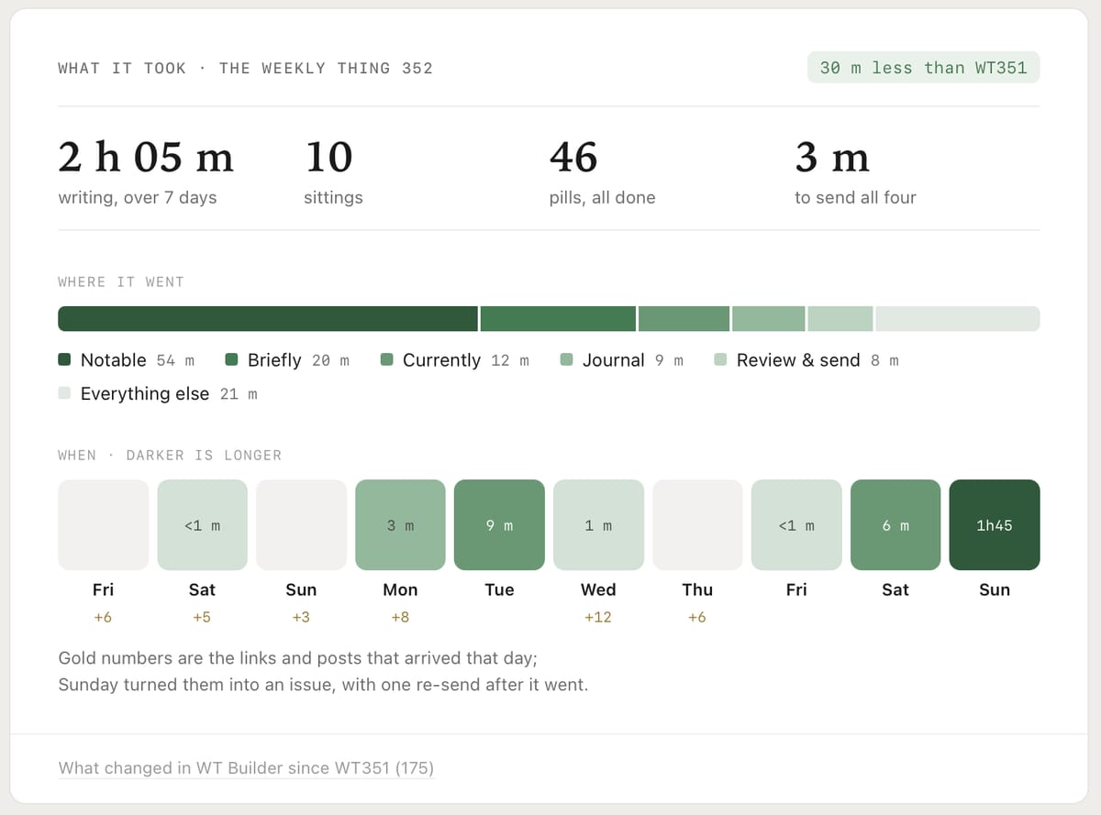The image size is (1101, 815).
Task: Click the 'Wed' day label
Action: pos(598,589)
